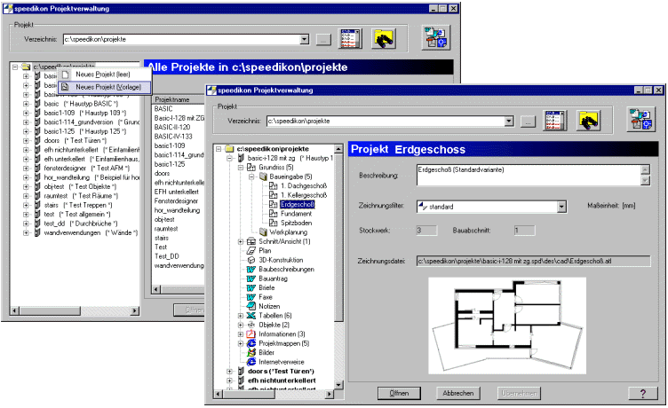Select the Erdgeschoß tree item
This screenshot has width=668, height=408.
click(298, 205)
